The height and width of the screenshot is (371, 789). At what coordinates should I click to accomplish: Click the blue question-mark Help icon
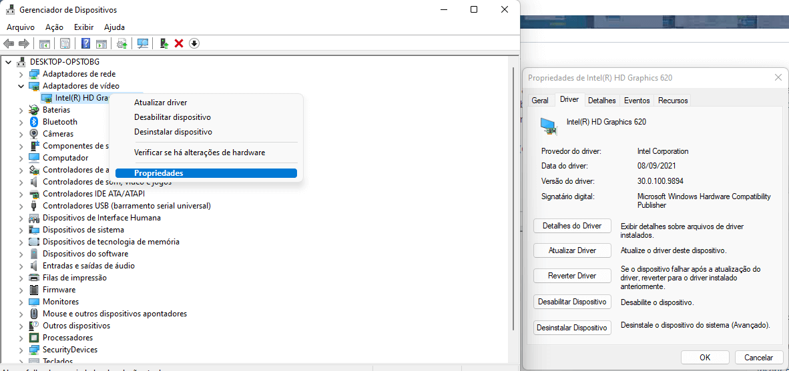point(86,44)
